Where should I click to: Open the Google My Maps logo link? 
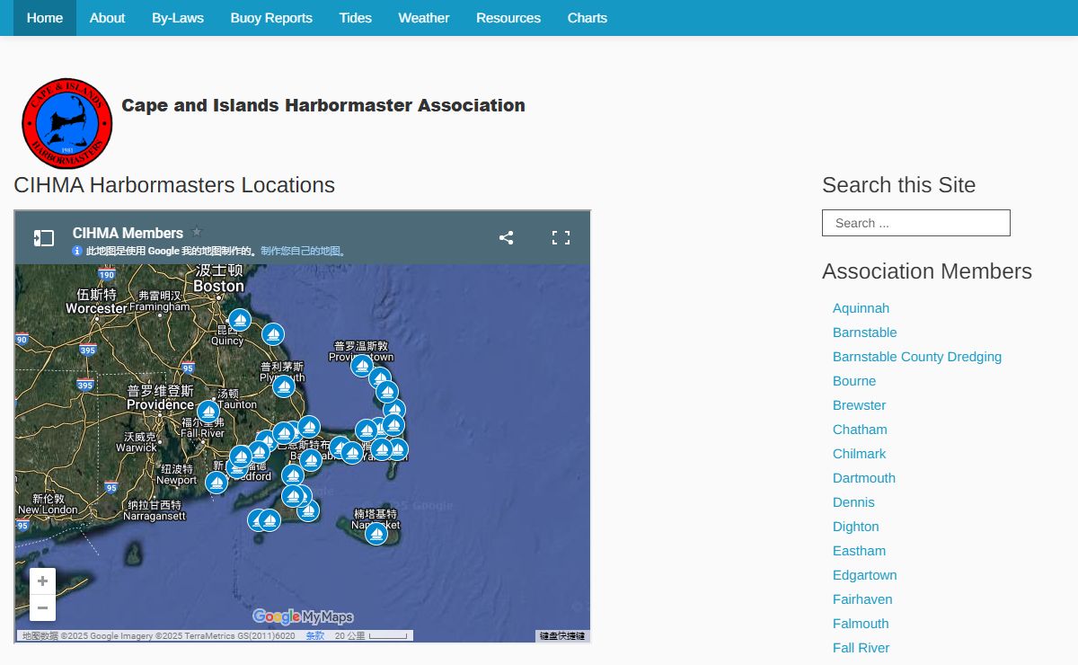pos(303,616)
